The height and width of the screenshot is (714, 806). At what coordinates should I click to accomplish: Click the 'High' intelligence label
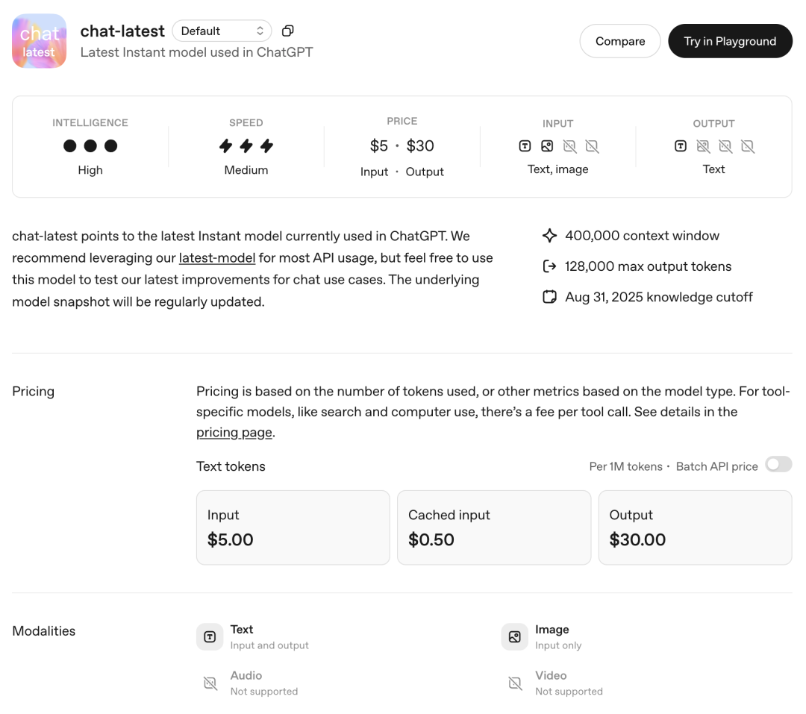click(90, 170)
